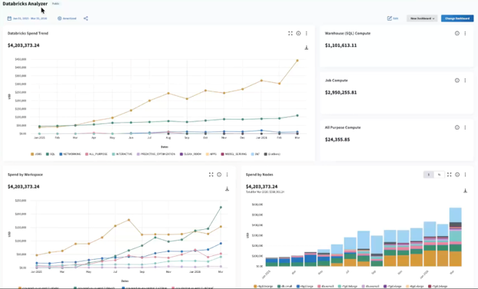478x289 pixels.
Task: Download the Spend by Nodes chart
Action: click(465, 191)
